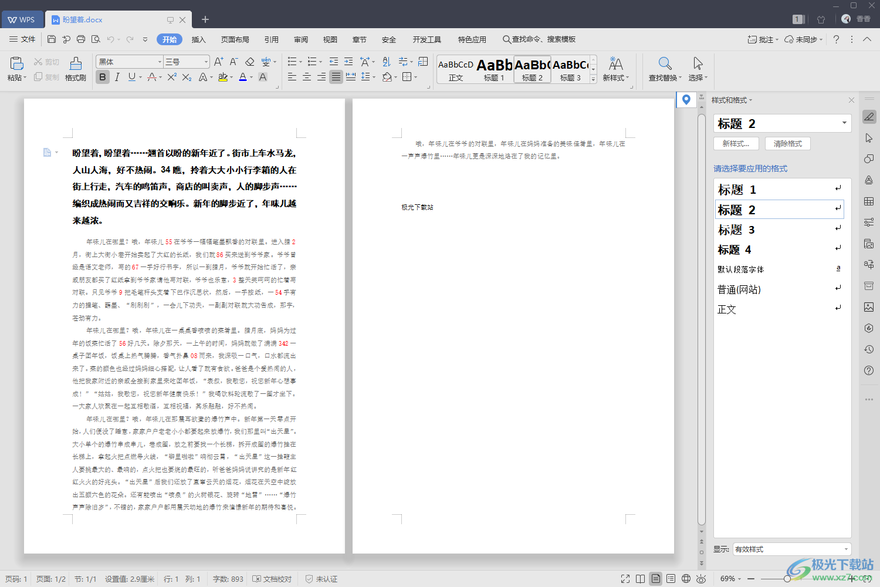This screenshot has width=880, height=587.
Task: Open the help question mark icon
Action: 836,39
